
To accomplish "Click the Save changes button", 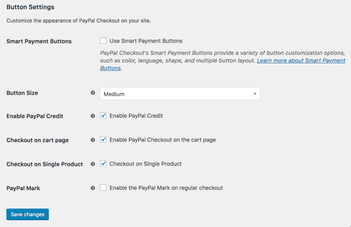I will [x=28, y=214].
